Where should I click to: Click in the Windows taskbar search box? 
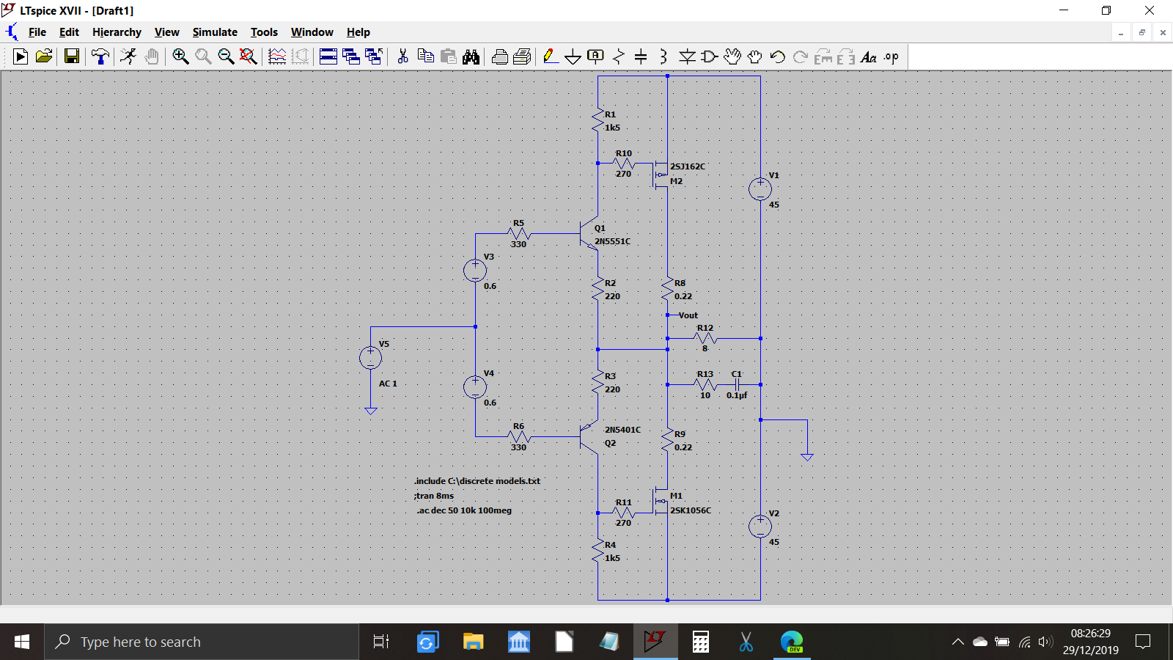point(202,642)
